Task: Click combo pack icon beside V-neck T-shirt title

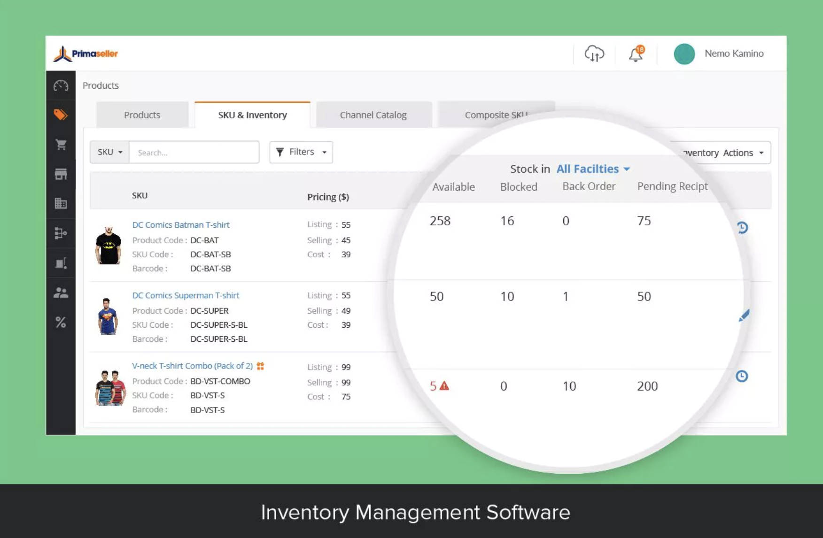Action: click(261, 366)
